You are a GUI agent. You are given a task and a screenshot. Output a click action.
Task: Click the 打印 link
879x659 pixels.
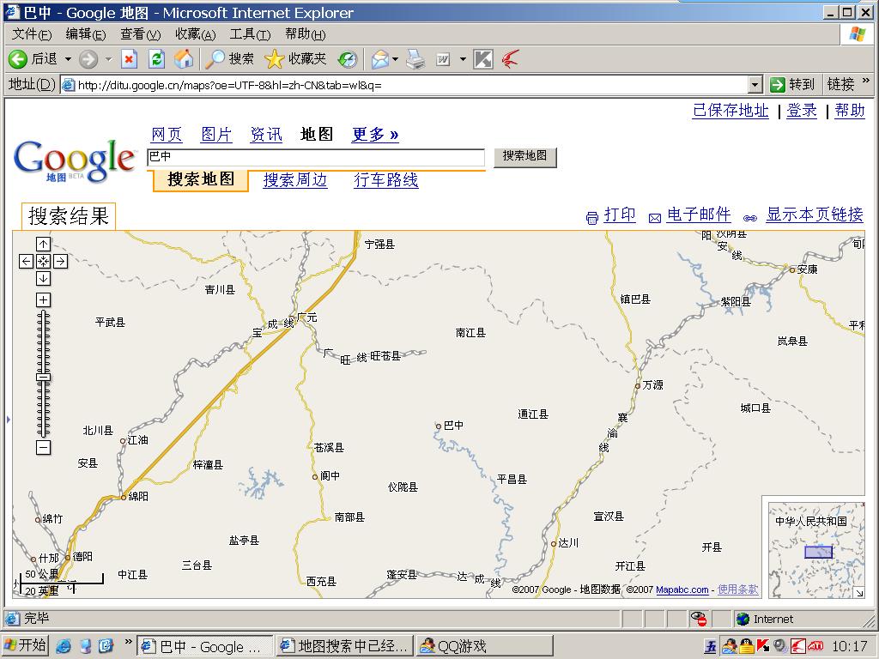620,215
